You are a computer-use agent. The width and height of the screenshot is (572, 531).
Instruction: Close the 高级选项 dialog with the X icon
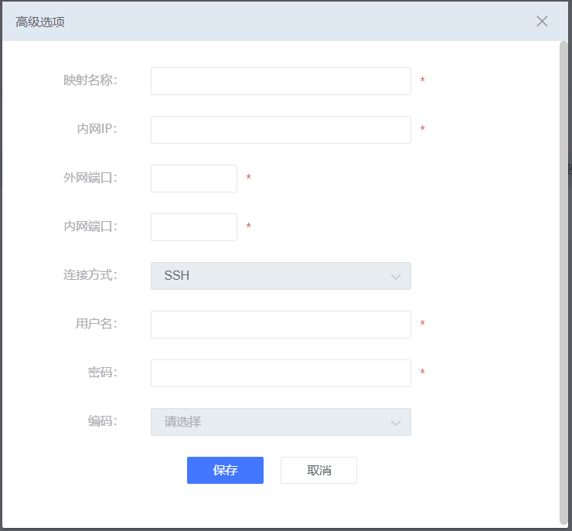point(542,21)
